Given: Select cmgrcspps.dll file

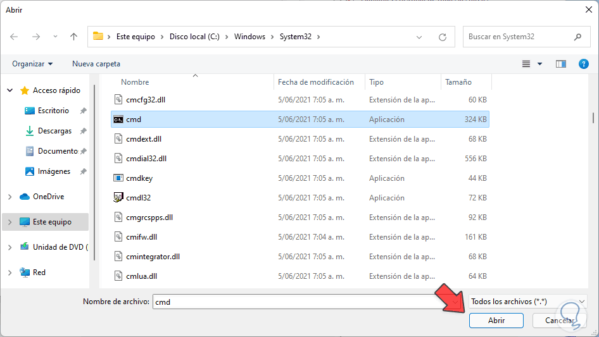Looking at the screenshot, I should pyautogui.click(x=149, y=217).
